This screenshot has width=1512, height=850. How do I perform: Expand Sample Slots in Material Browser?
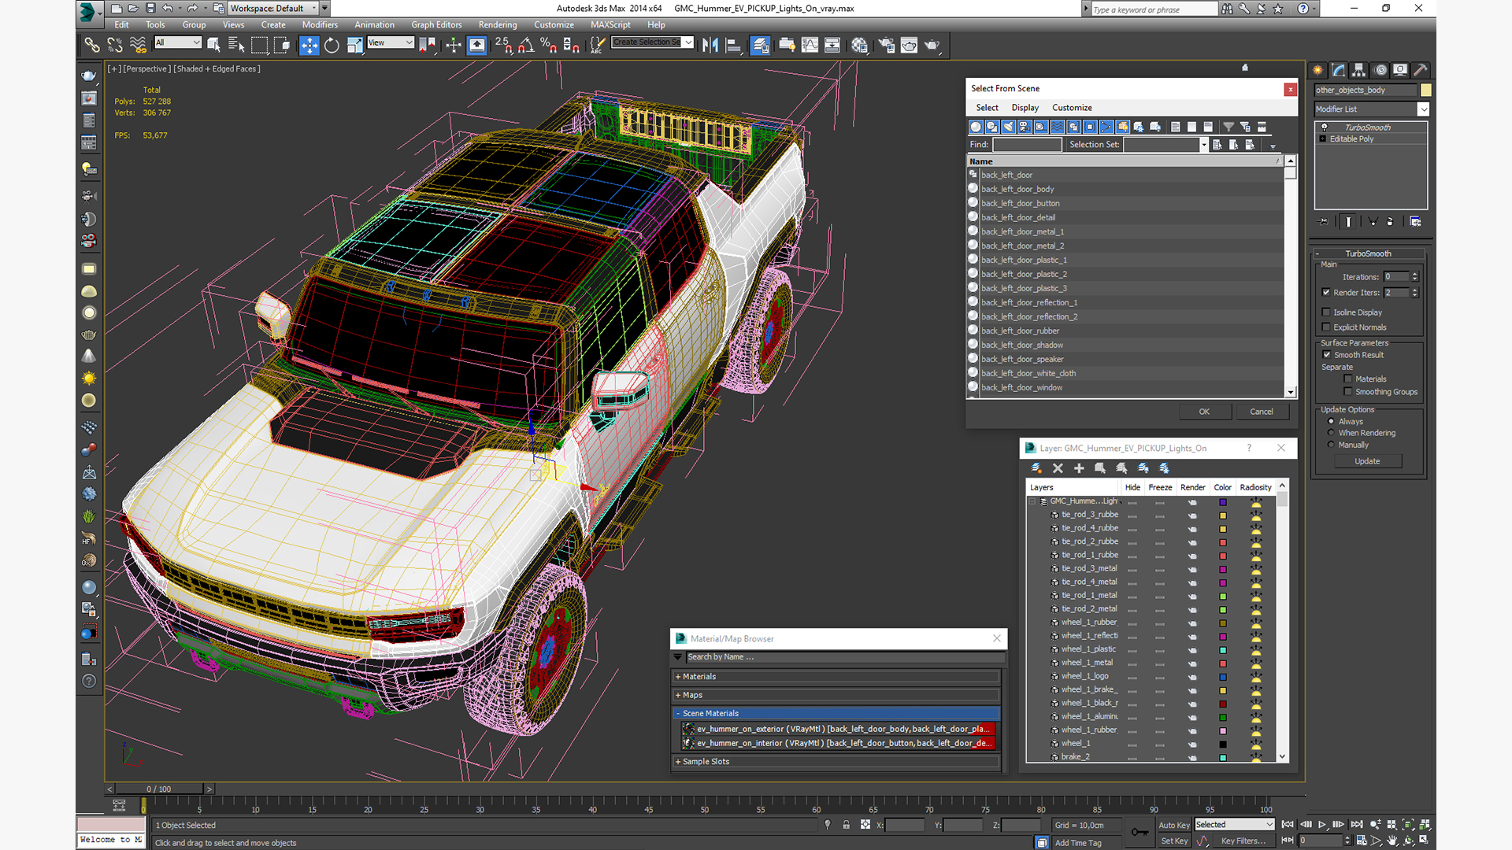coord(837,762)
